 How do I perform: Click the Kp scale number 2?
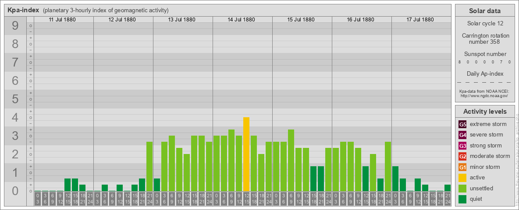(x=15, y=154)
